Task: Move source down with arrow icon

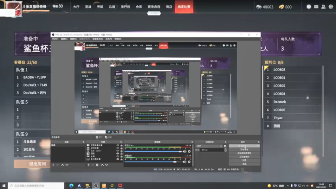Action: point(107,165)
